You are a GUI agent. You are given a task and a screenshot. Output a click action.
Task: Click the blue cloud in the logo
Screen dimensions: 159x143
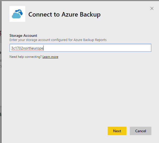coord(16,16)
